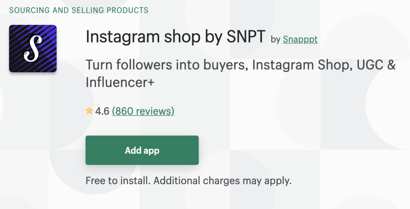
Task: Click the word "reviews" in the rating link
Action: click(x=153, y=111)
